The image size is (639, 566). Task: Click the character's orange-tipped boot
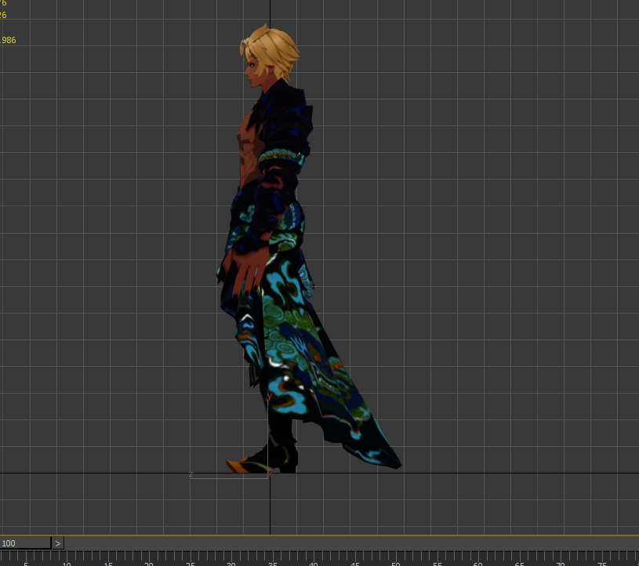tap(238, 466)
